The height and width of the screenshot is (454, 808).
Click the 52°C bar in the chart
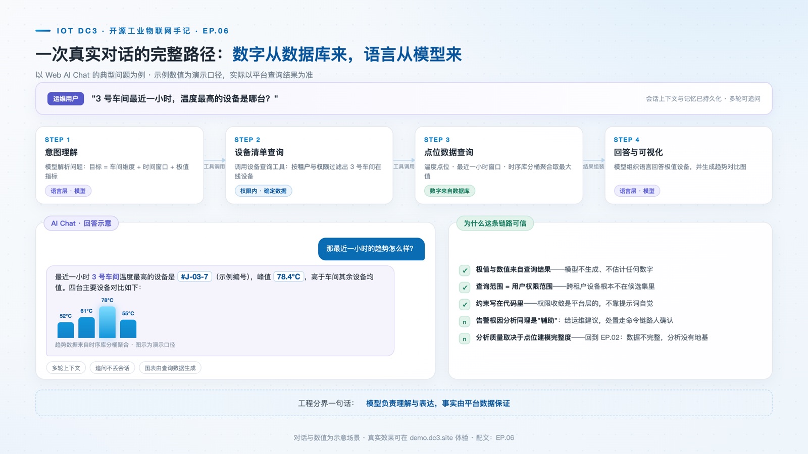(66, 330)
